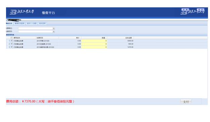Click yellow quantity cell in the 1470.00 row
The width and height of the screenshot is (210, 122).
point(94,47)
